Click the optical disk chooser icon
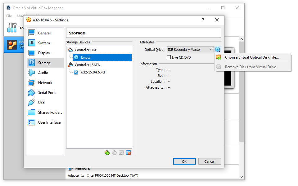Image resolution: width=298 pixels, height=186 pixels. click(218, 50)
